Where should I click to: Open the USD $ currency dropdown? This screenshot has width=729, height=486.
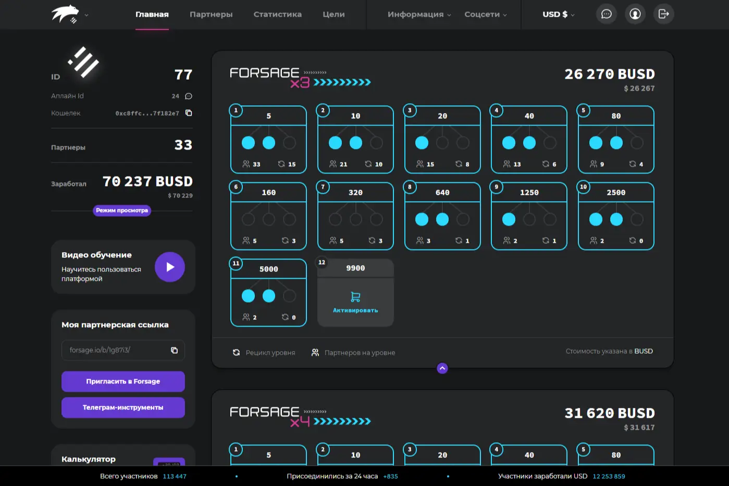[x=558, y=15]
